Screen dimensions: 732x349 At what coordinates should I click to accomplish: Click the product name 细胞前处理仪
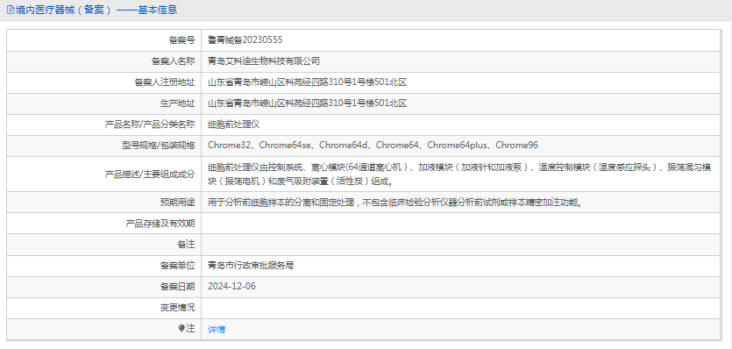(x=233, y=125)
